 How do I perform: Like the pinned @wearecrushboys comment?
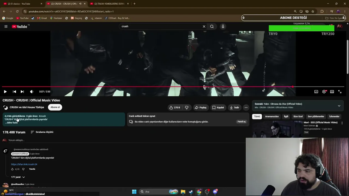pyautogui.click(x=12, y=169)
